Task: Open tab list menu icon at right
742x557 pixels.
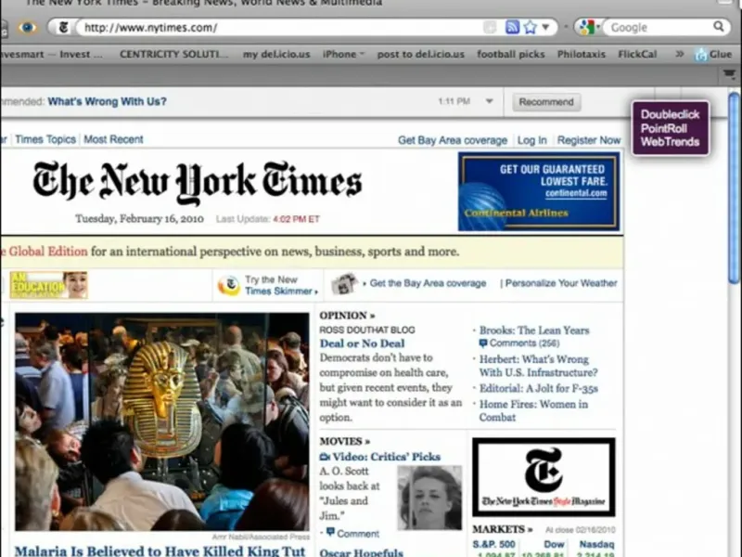Action: click(x=729, y=74)
